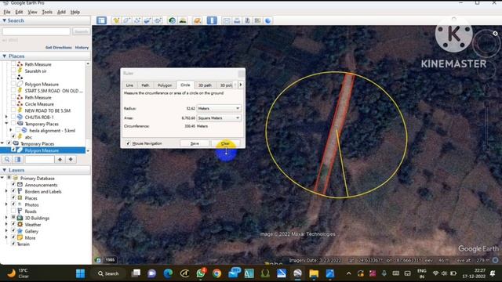
Task: Click the Ruler tabs right overflow arrow
Action: 241,85
